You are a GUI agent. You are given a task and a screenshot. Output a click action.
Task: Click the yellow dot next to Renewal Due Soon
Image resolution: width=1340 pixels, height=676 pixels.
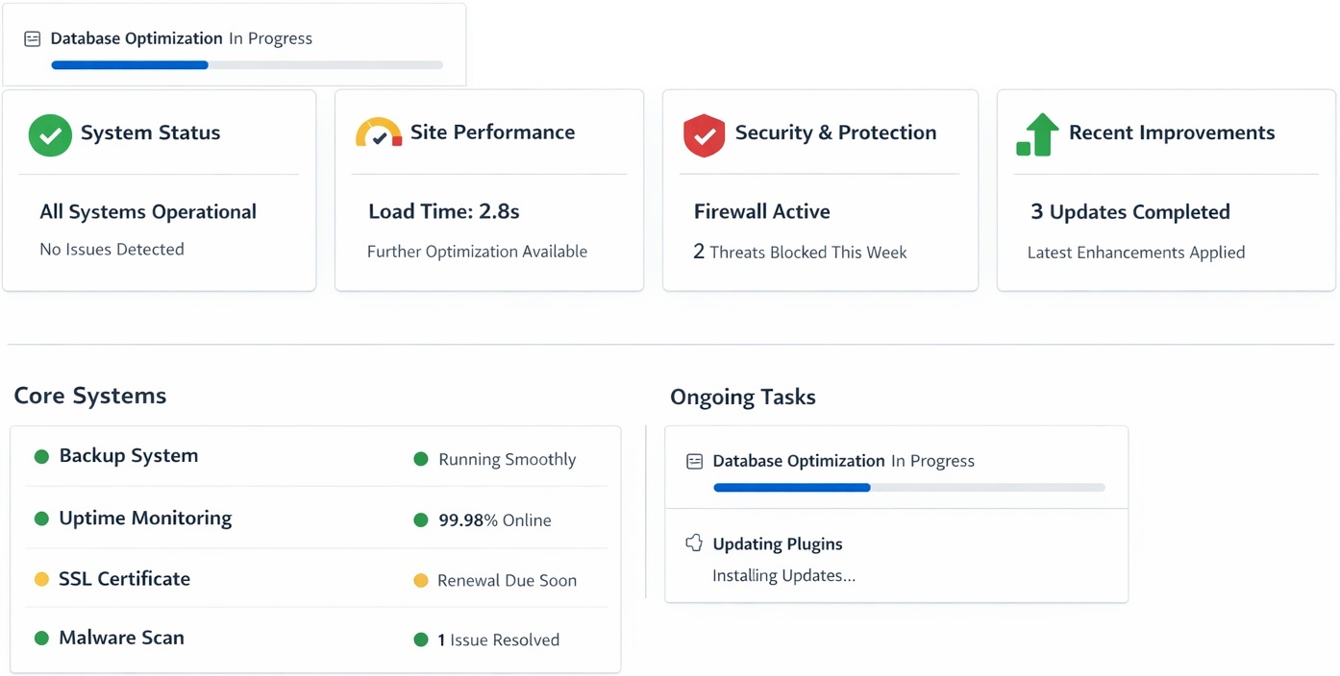click(420, 580)
